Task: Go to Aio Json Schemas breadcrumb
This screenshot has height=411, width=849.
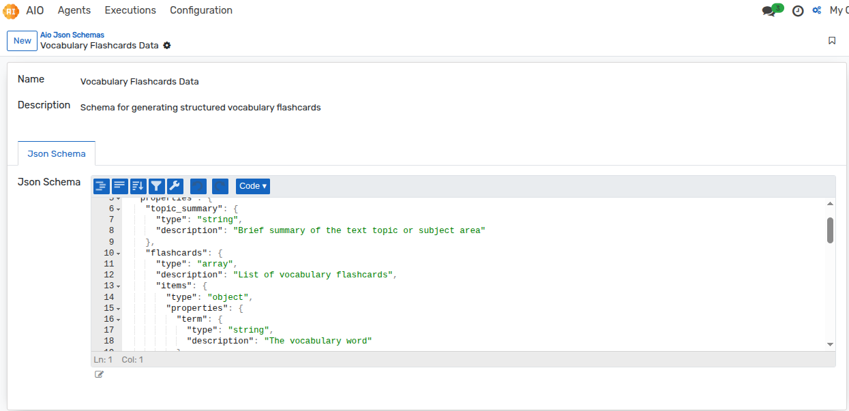Action: (72, 35)
